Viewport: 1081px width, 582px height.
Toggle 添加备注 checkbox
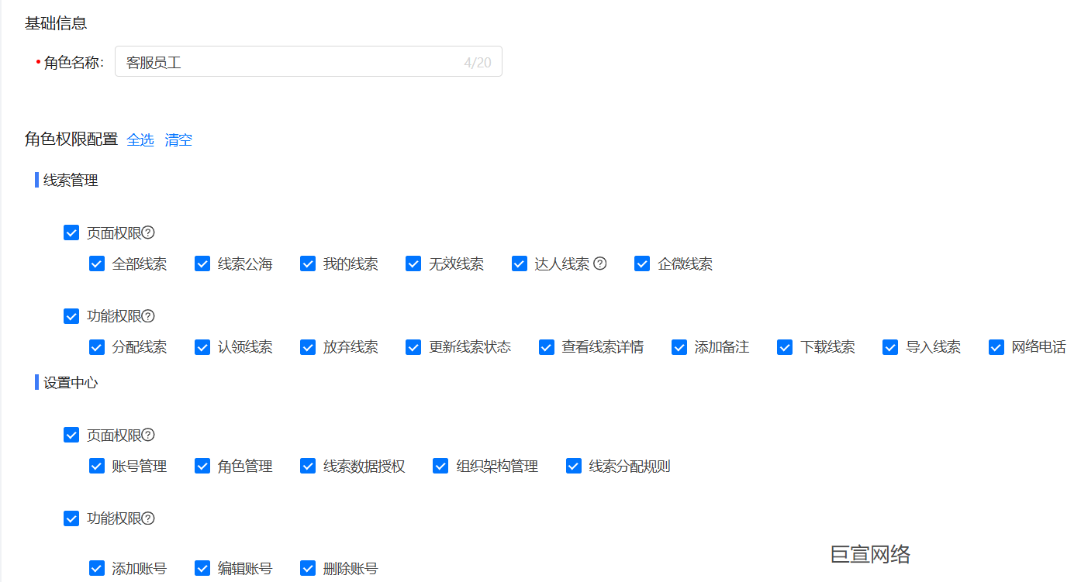679,347
